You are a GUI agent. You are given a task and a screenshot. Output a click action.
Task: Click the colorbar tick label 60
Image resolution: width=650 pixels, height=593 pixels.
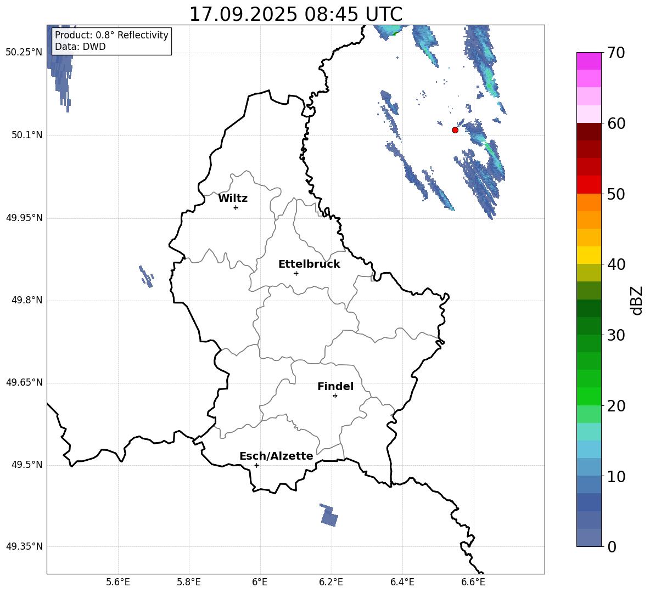616,123
